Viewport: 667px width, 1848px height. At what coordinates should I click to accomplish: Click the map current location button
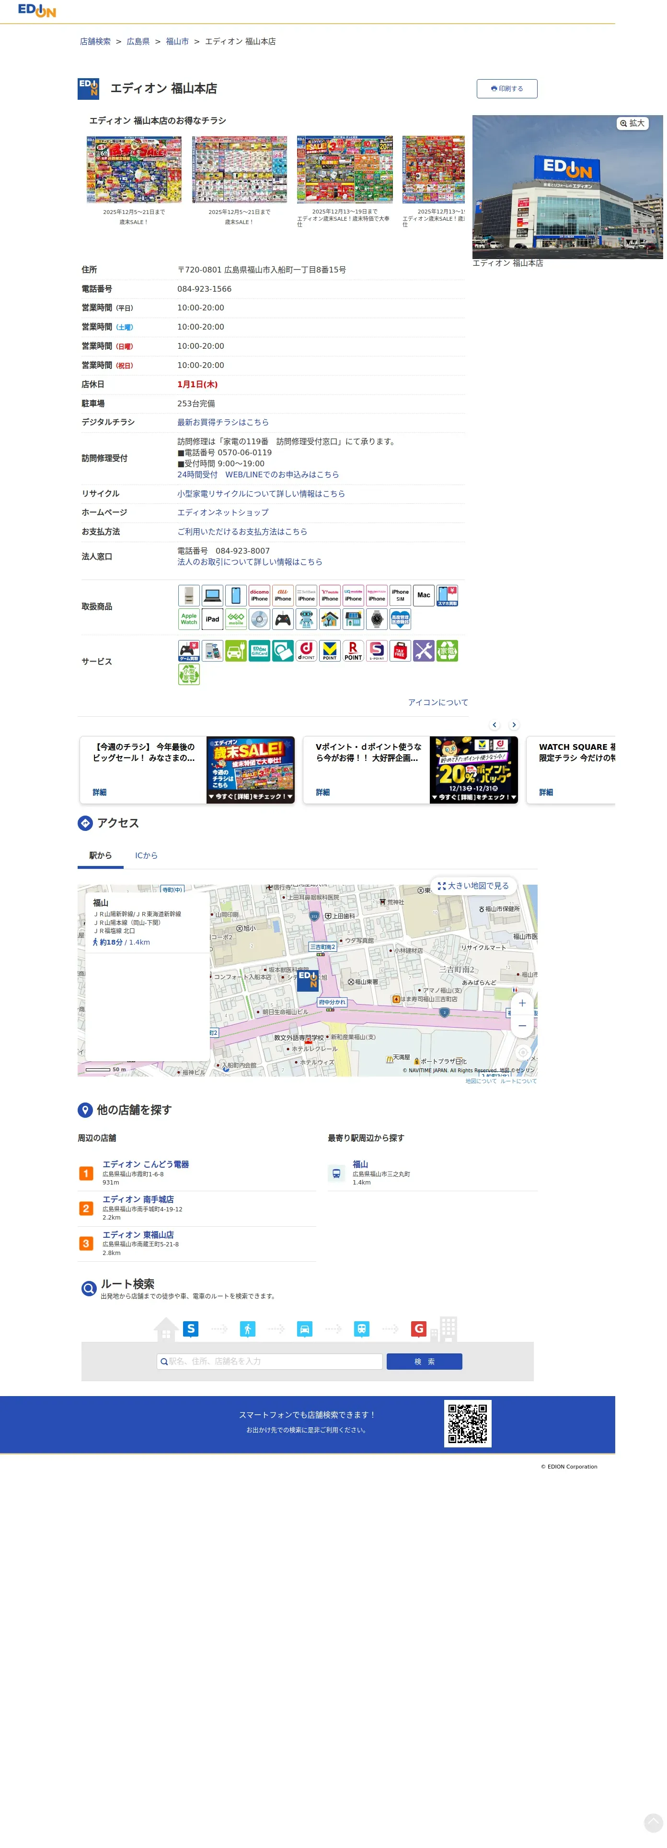523,1053
